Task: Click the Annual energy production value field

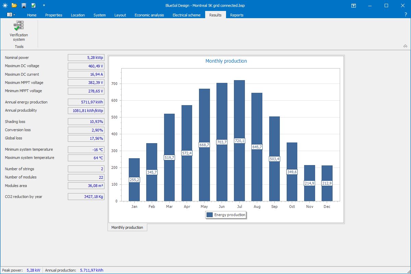Action: point(86,102)
